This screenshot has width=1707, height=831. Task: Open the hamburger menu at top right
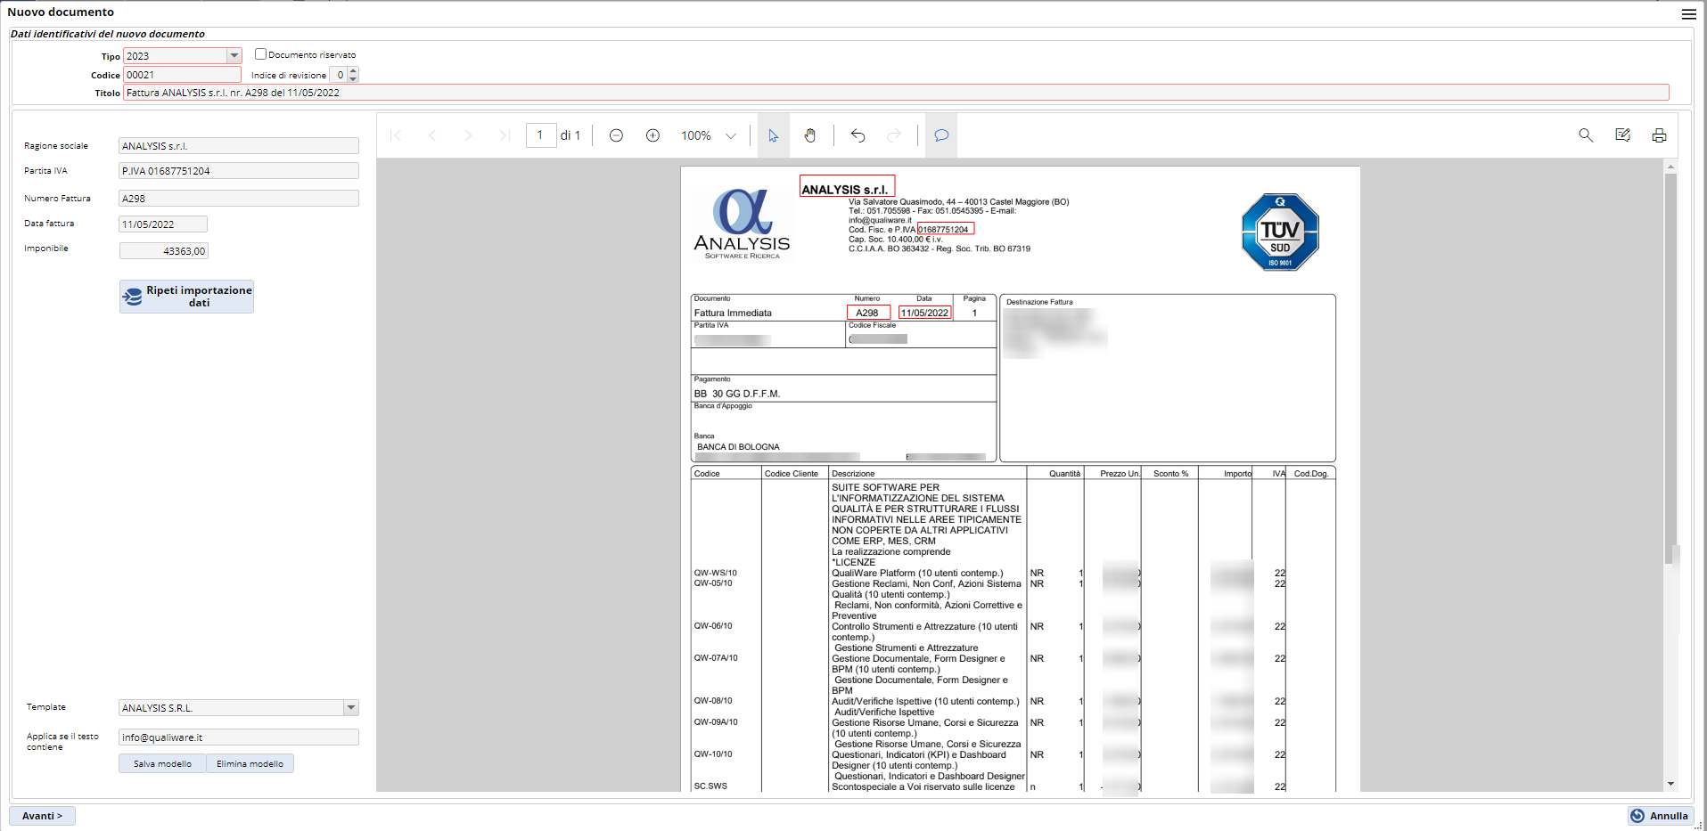coord(1688,13)
